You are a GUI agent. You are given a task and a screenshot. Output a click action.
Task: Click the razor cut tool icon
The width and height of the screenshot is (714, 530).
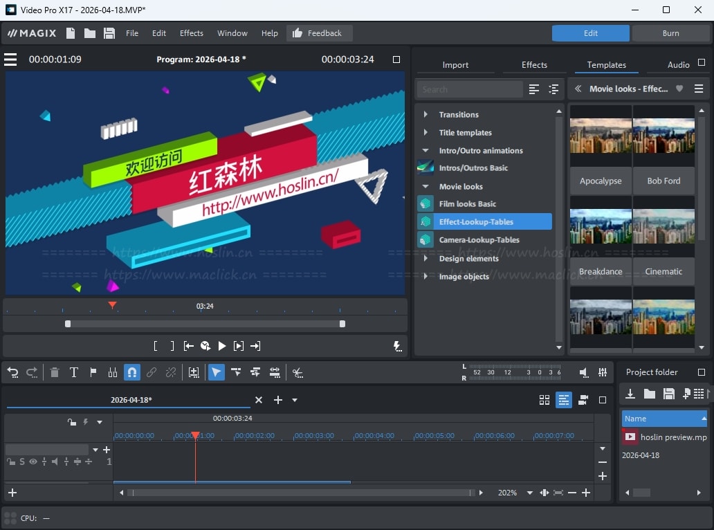click(297, 372)
